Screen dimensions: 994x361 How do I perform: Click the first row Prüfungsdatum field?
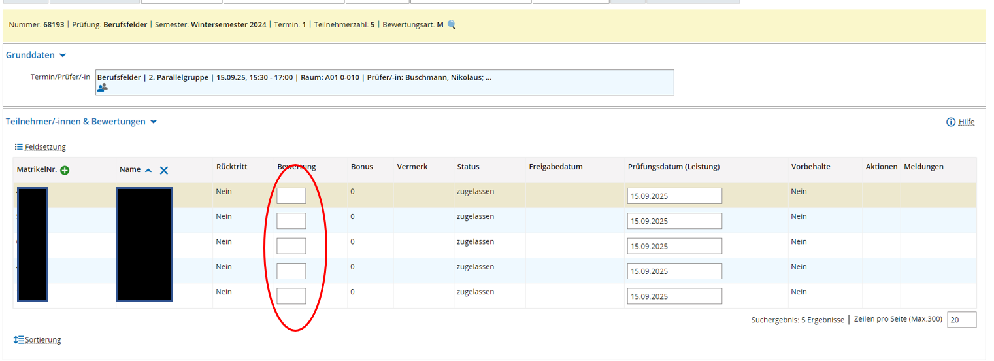[x=674, y=196]
